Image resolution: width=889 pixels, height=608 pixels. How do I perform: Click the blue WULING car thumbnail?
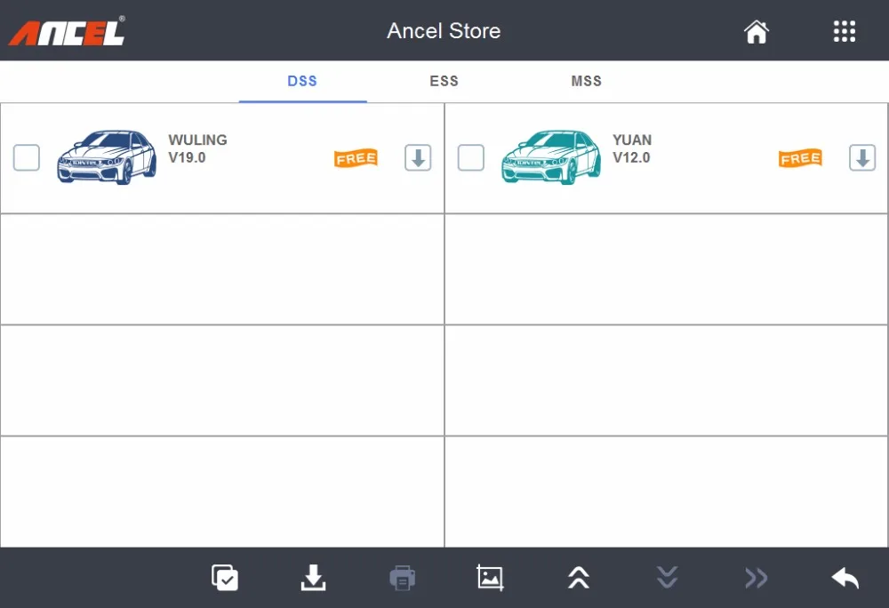click(x=107, y=157)
